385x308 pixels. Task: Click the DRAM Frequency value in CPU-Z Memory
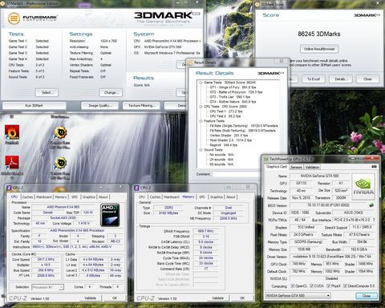(x=205, y=231)
